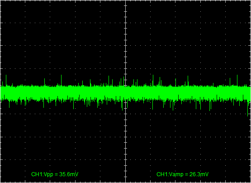Select the green CH1 noise trace band
Screen dimensions: 251x183
pyautogui.click(x=126, y=93)
